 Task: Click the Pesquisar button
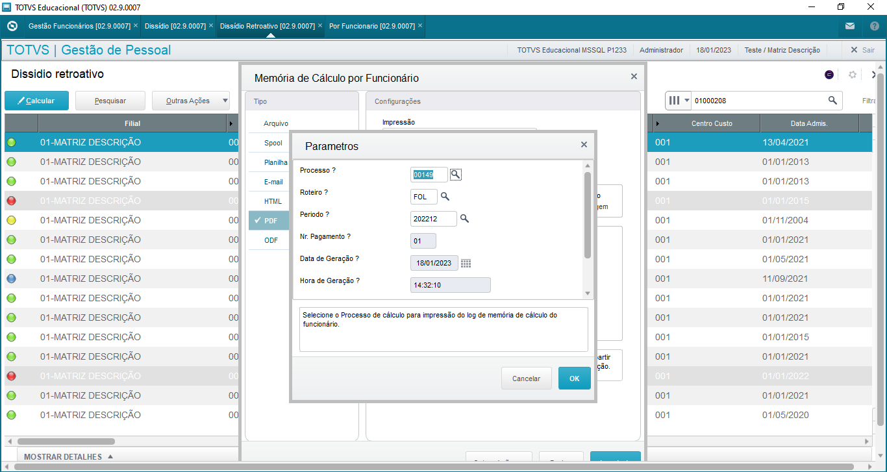tap(110, 101)
